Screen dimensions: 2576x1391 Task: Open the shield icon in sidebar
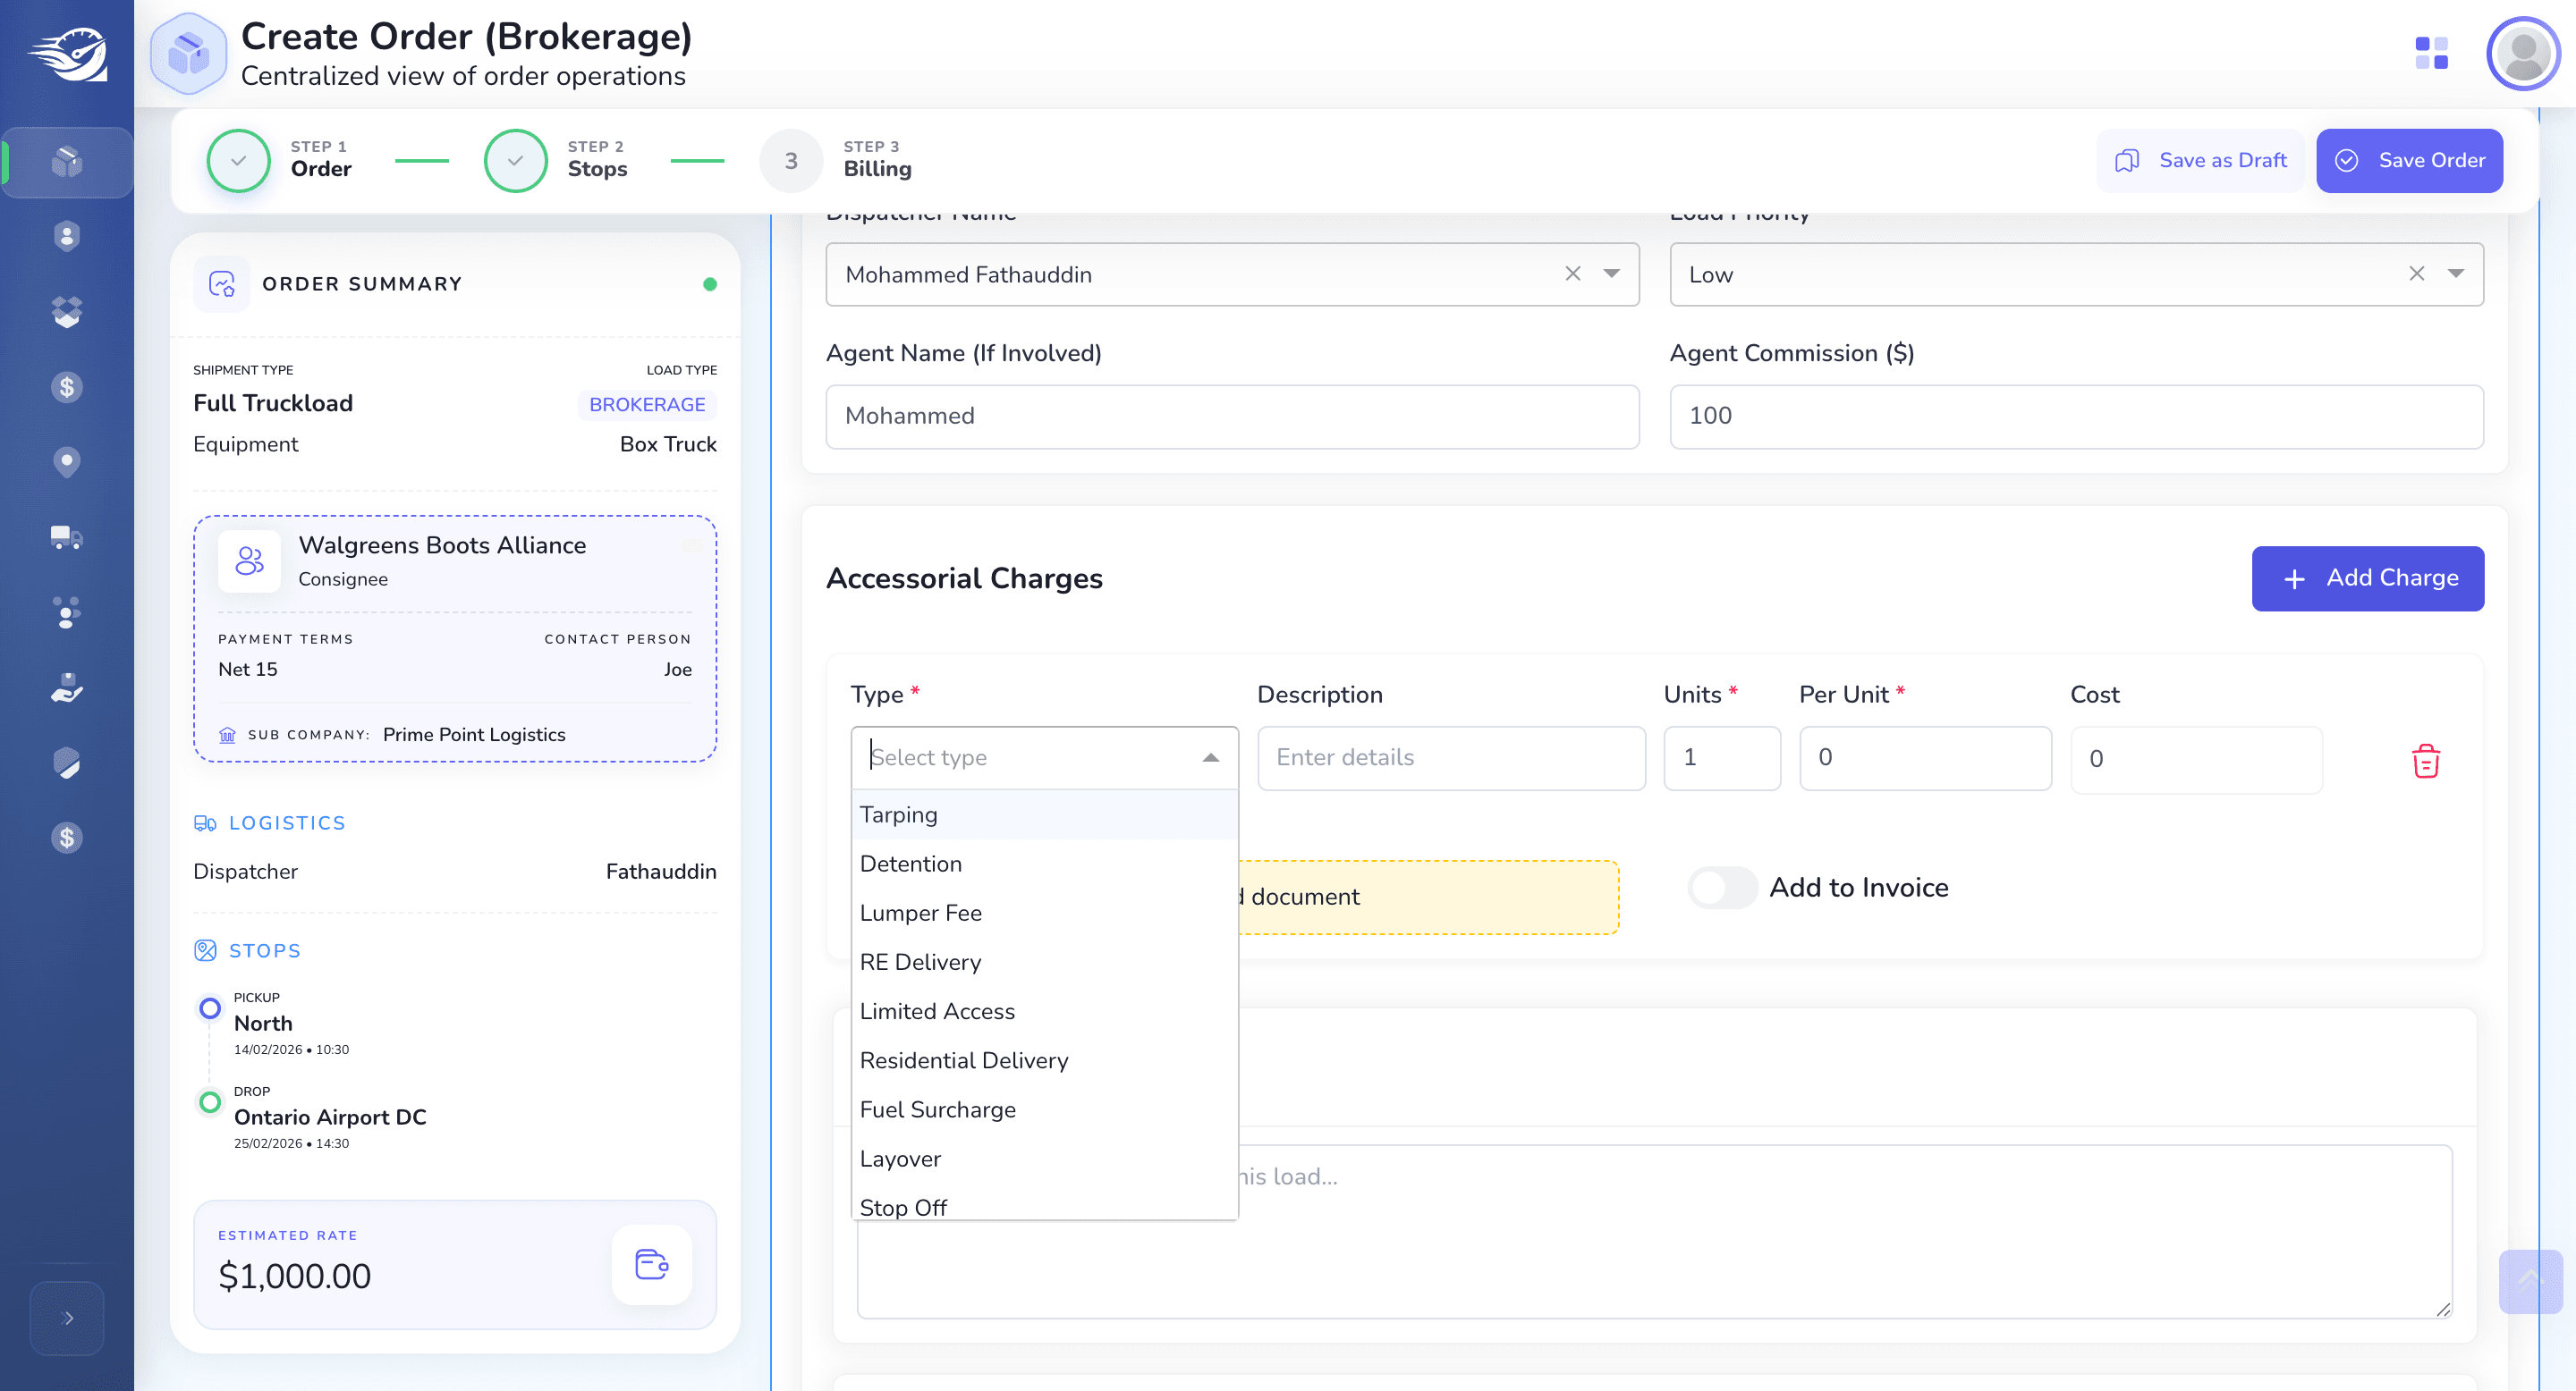pos(66,763)
